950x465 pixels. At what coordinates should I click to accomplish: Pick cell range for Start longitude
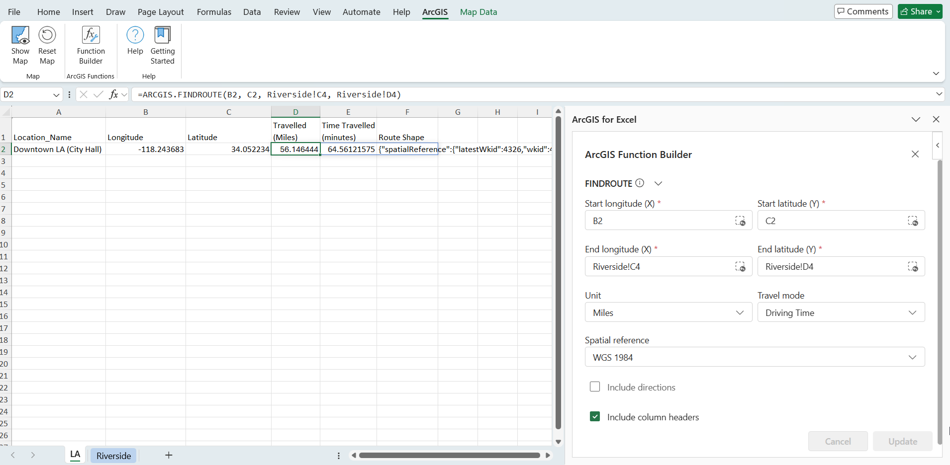pyautogui.click(x=740, y=221)
